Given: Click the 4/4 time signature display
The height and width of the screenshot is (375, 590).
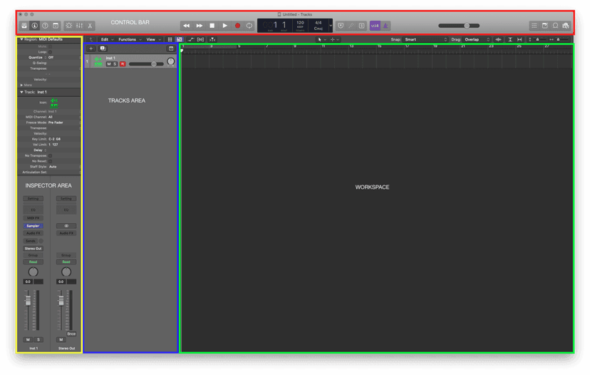Looking at the screenshot, I should click(x=319, y=23).
